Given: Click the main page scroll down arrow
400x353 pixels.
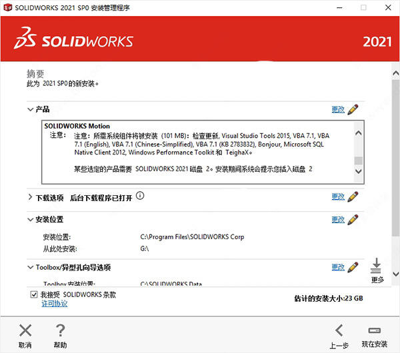Looking at the screenshot, I should (x=395, y=274).
